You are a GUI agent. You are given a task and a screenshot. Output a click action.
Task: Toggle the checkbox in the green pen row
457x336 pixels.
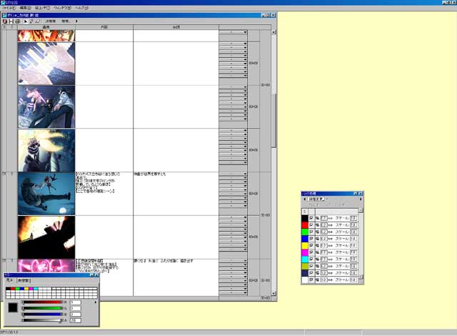311,232
